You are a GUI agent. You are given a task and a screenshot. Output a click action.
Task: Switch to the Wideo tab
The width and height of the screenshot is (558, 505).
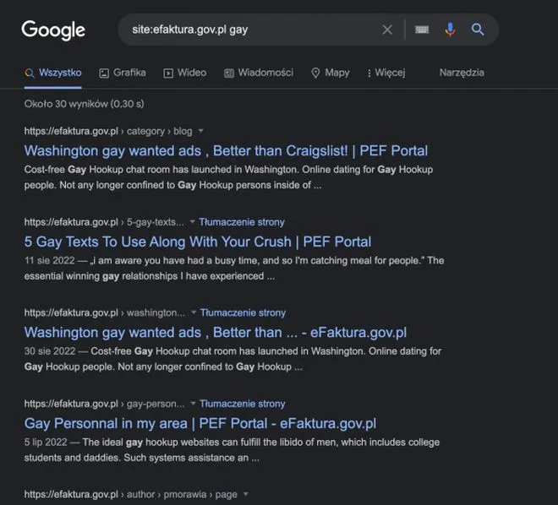(184, 73)
